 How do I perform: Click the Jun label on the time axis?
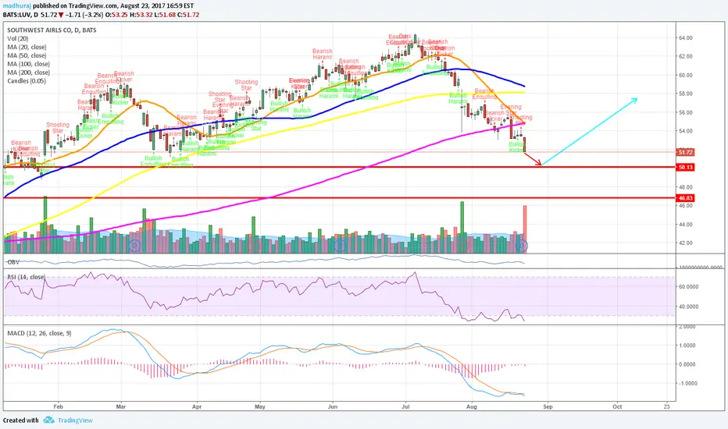(x=333, y=406)
